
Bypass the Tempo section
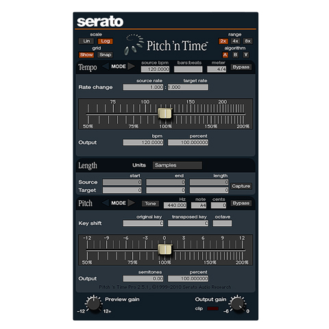coord(241,67)
